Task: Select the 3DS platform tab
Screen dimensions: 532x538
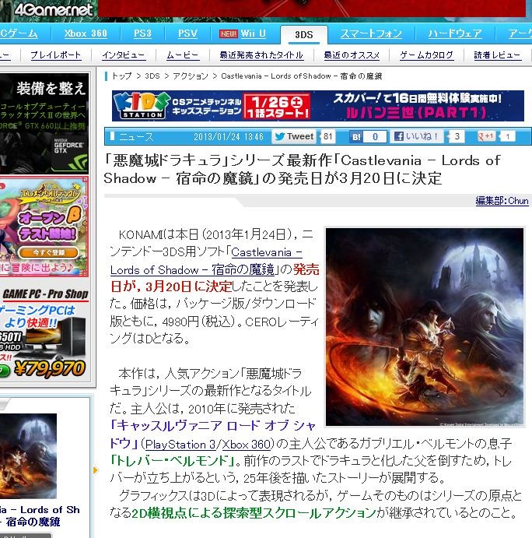Action: [x=303, y=35]
